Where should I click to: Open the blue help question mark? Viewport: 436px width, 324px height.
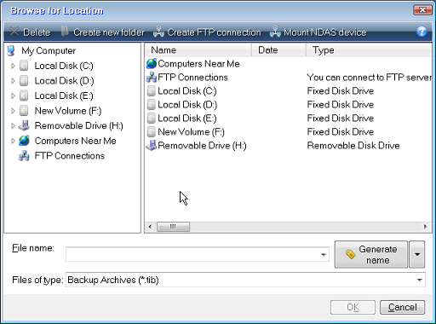422,32
